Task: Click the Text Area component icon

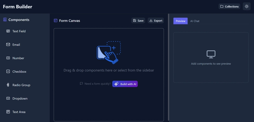Action: pos(8,112)
